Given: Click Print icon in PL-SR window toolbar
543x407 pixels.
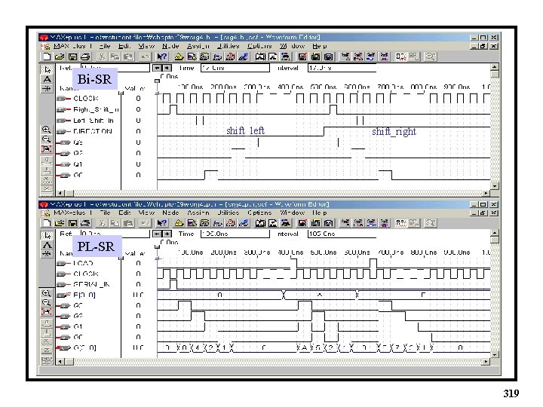Looking at the screenshot, I should click(85, 223).
